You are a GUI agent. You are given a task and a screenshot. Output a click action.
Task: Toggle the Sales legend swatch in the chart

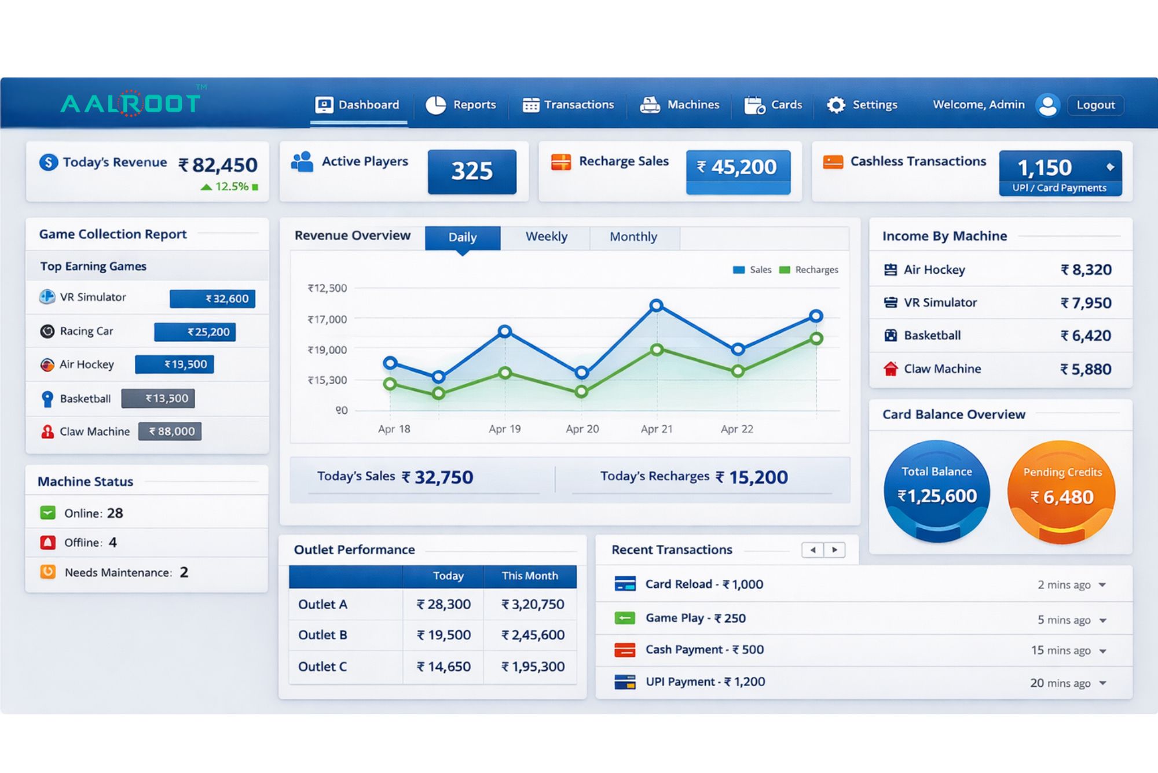(738, 270)
